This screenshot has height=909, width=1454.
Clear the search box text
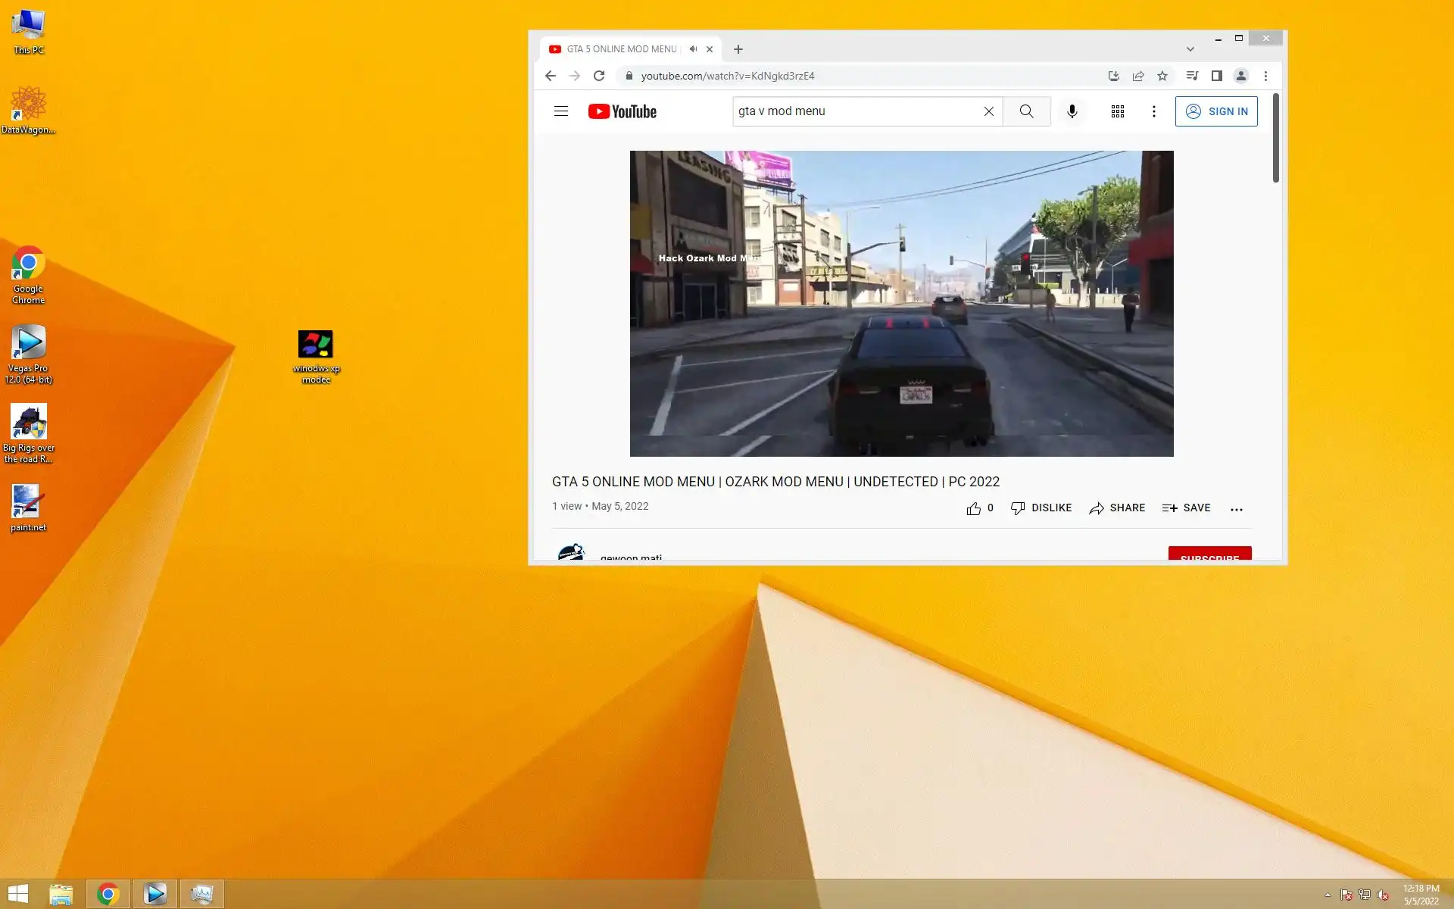988,111
